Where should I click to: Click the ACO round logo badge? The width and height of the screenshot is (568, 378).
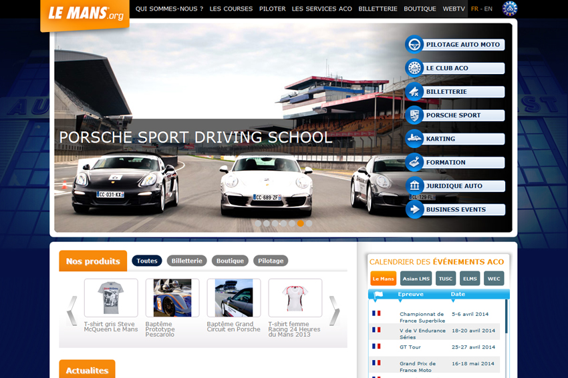(x=510, y=9)
